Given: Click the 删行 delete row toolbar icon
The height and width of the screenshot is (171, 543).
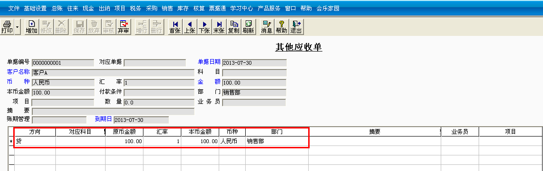Looking at the screenshot, I should (156, 26).
